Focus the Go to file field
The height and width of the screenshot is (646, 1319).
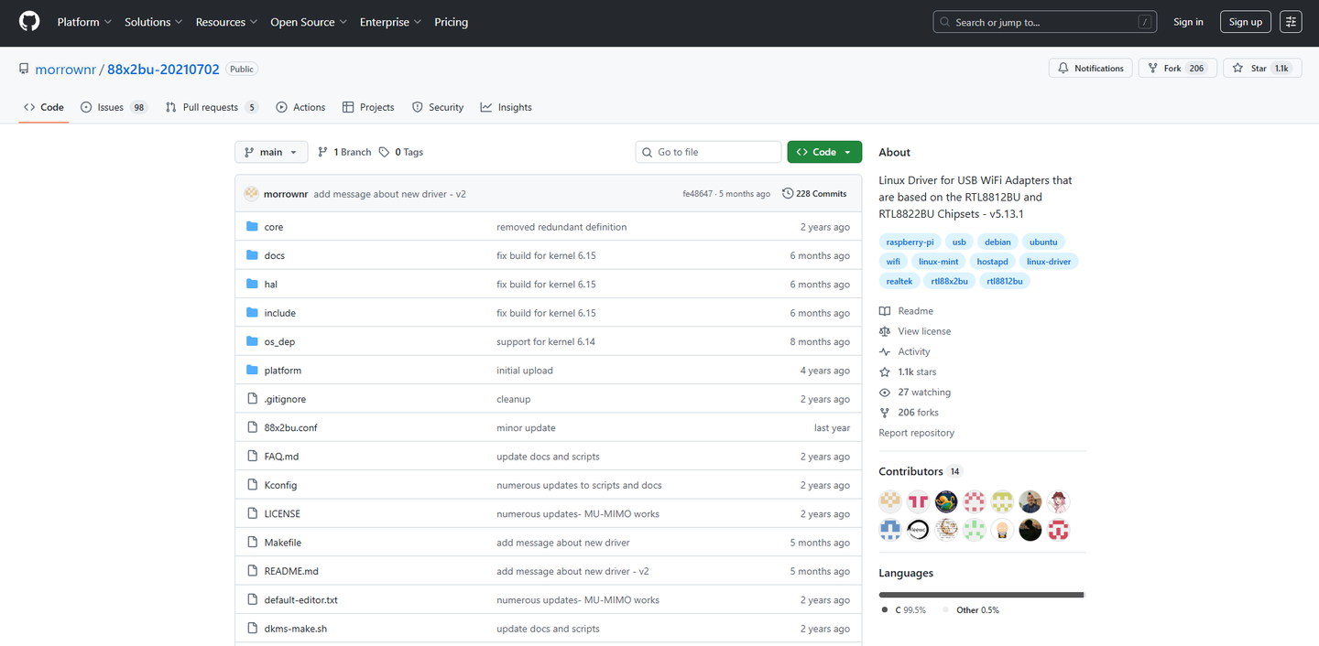click(x=708, y=152)
